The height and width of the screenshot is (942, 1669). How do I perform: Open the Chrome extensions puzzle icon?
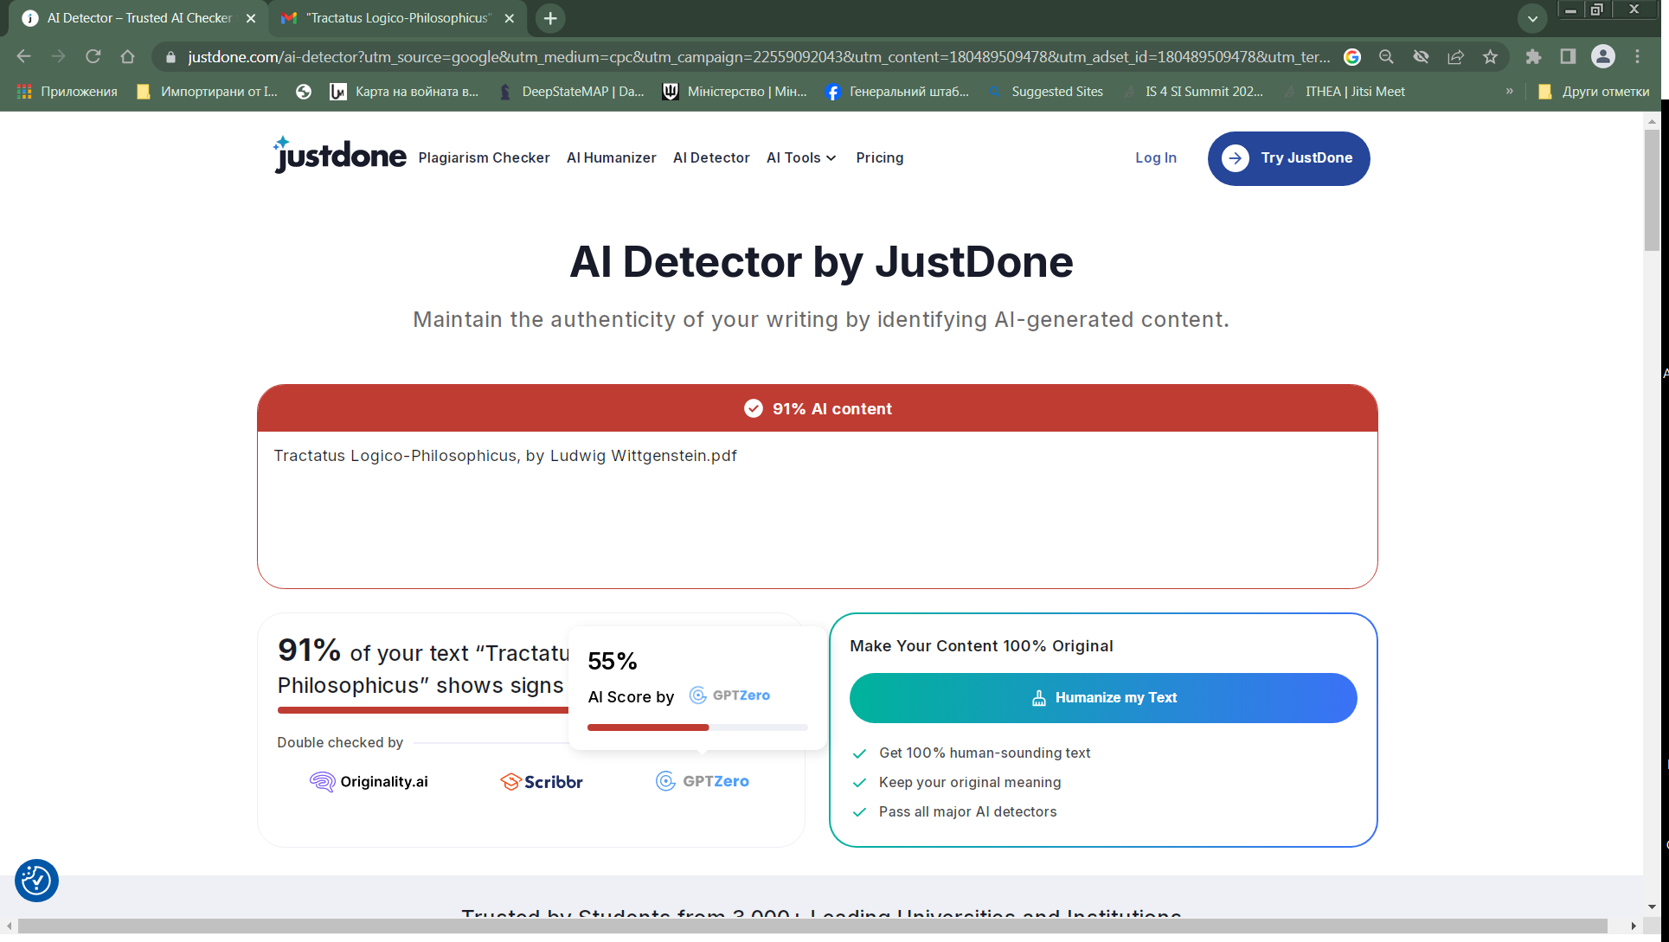tap(1533, 57)
